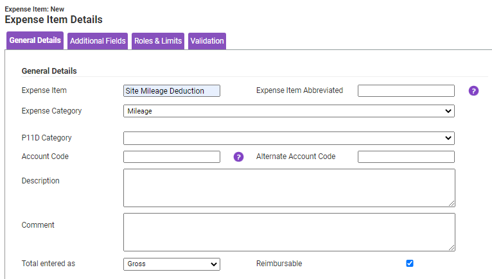Click inside the Description text area
This screenshot has width=492, height=279.
click(289, 188)
